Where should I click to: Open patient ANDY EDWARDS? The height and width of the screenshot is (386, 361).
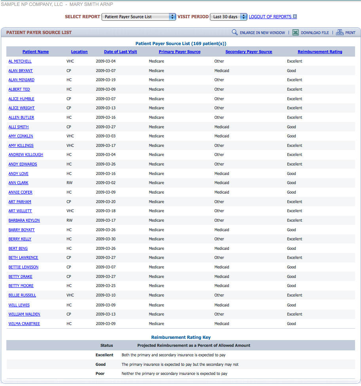tap(23, 164)
